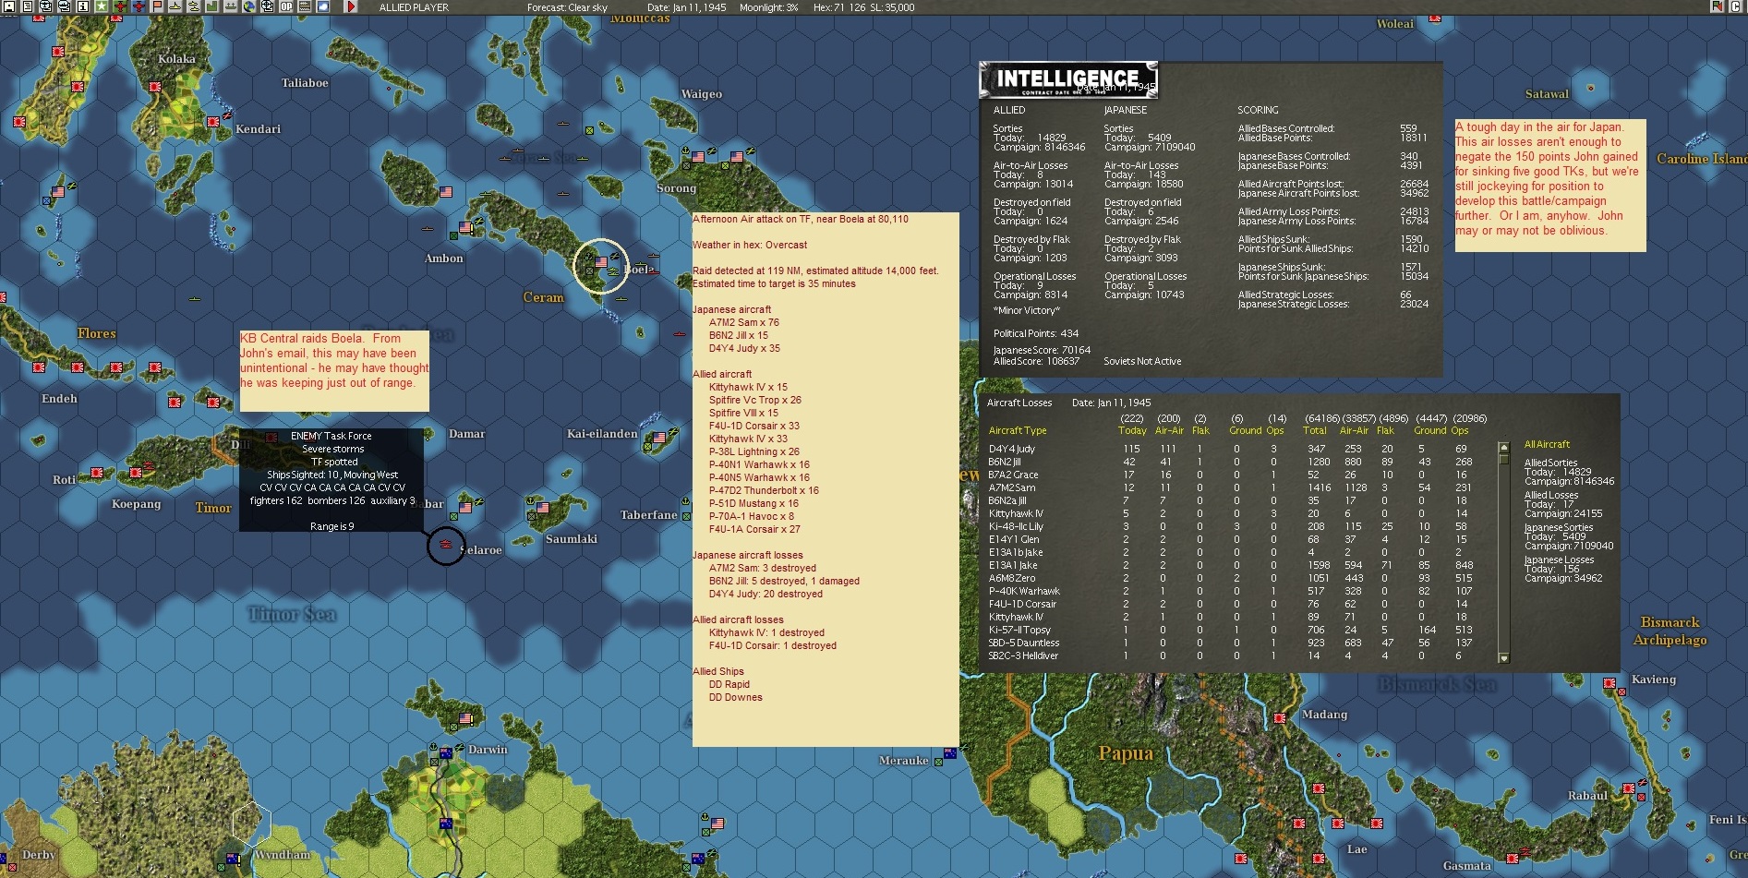
Task: Click the orange flag toolbar icon
Action: tap(156, 6)
